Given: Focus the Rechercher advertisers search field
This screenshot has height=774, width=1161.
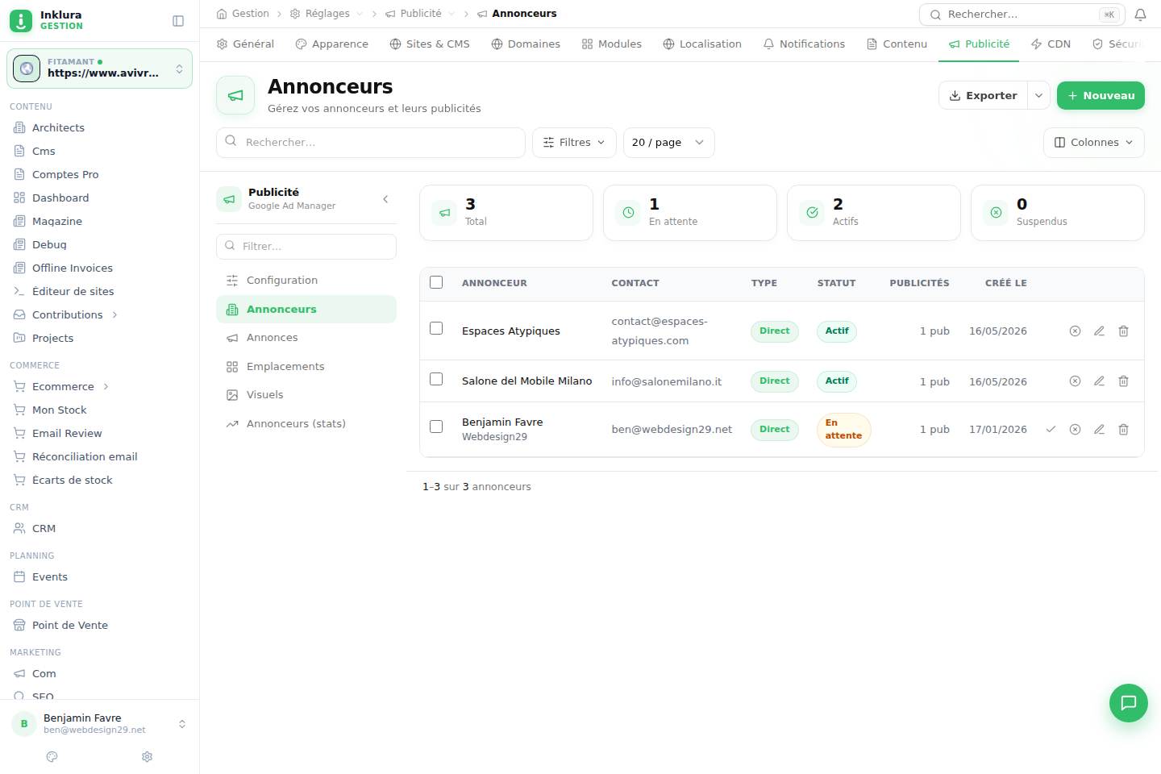Looking at the screenshot, I should pos(371,143).
